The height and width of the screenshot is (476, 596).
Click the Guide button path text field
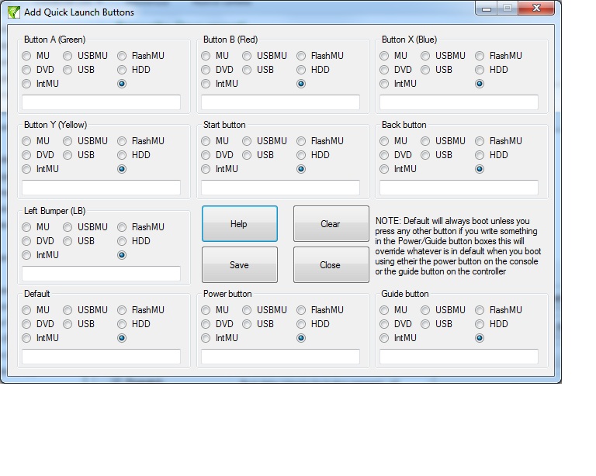pyautogui.click(x=459, y=357)
